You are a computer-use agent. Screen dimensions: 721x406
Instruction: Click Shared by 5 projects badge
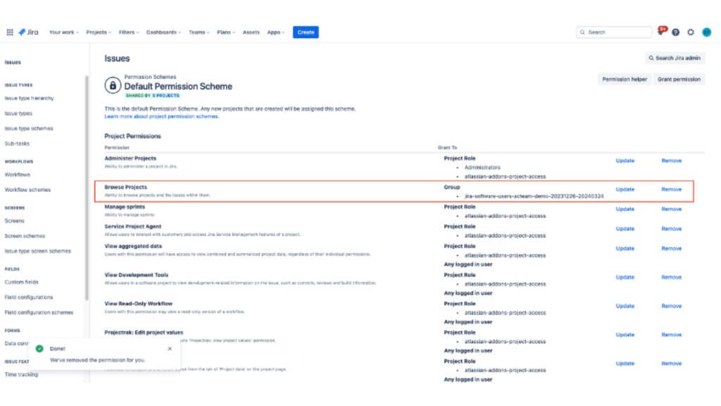(x=153, y=96)
